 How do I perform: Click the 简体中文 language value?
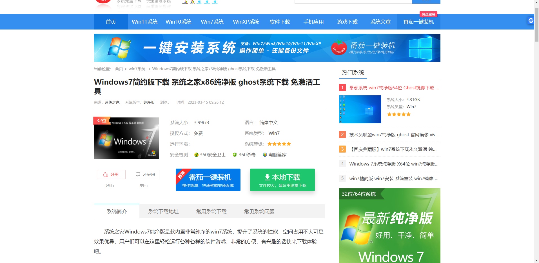[268, 123]
